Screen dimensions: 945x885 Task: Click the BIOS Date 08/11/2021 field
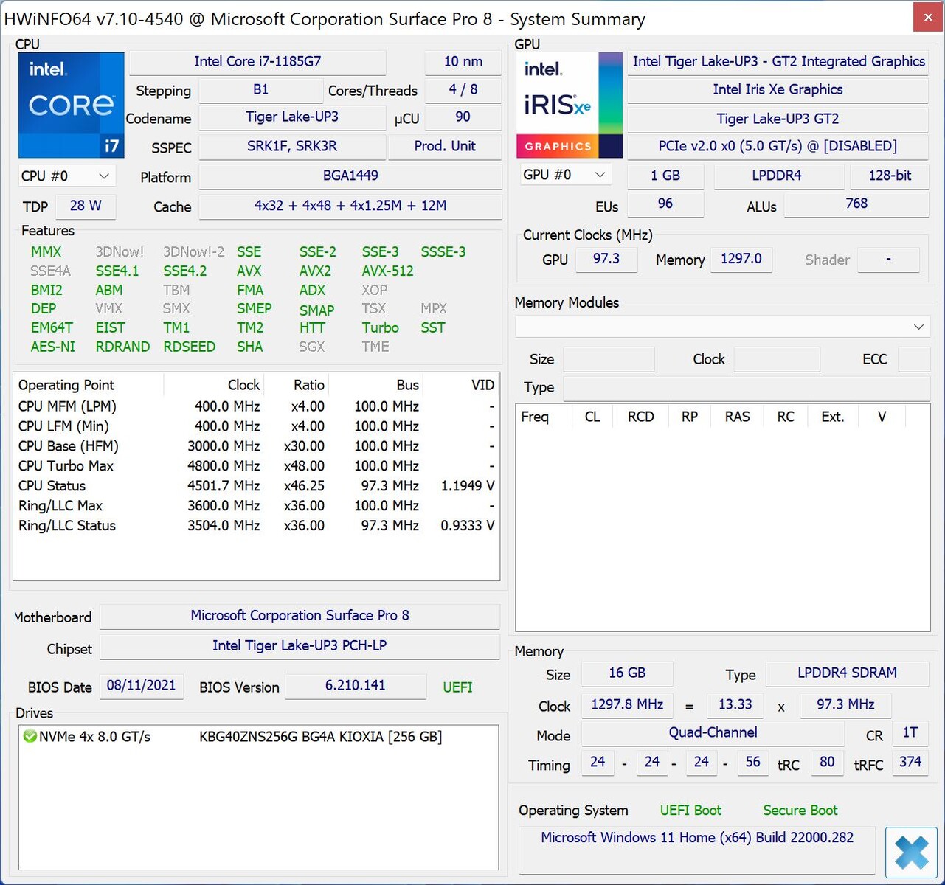[x=141, y=686]
